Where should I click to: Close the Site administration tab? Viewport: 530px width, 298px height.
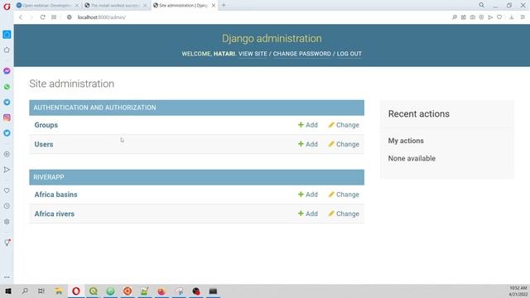(x=214, y=6)
